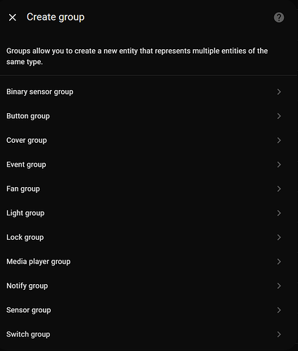Click chevron next to Binary sensor group
The height and width of the screenshot is (351, 298).
tap(279, 92)
